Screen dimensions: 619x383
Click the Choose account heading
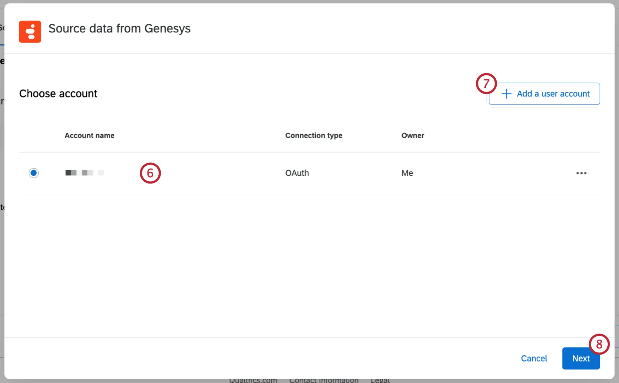(58, 94)
